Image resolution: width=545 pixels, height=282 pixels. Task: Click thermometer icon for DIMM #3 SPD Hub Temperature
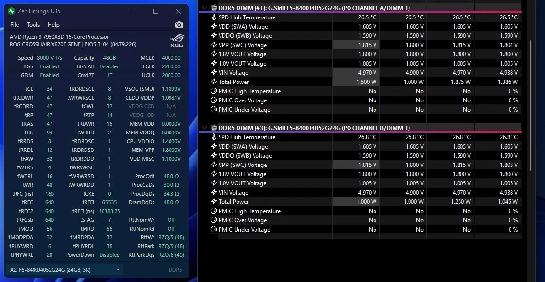(214, 137)
